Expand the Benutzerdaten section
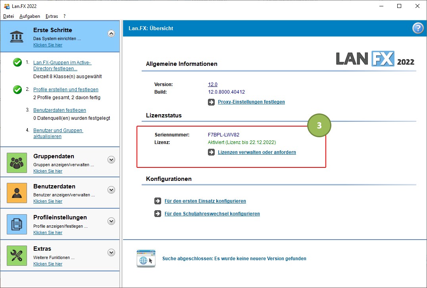The width and height of the screenshot is (427, 288). [x=111, y=190]
